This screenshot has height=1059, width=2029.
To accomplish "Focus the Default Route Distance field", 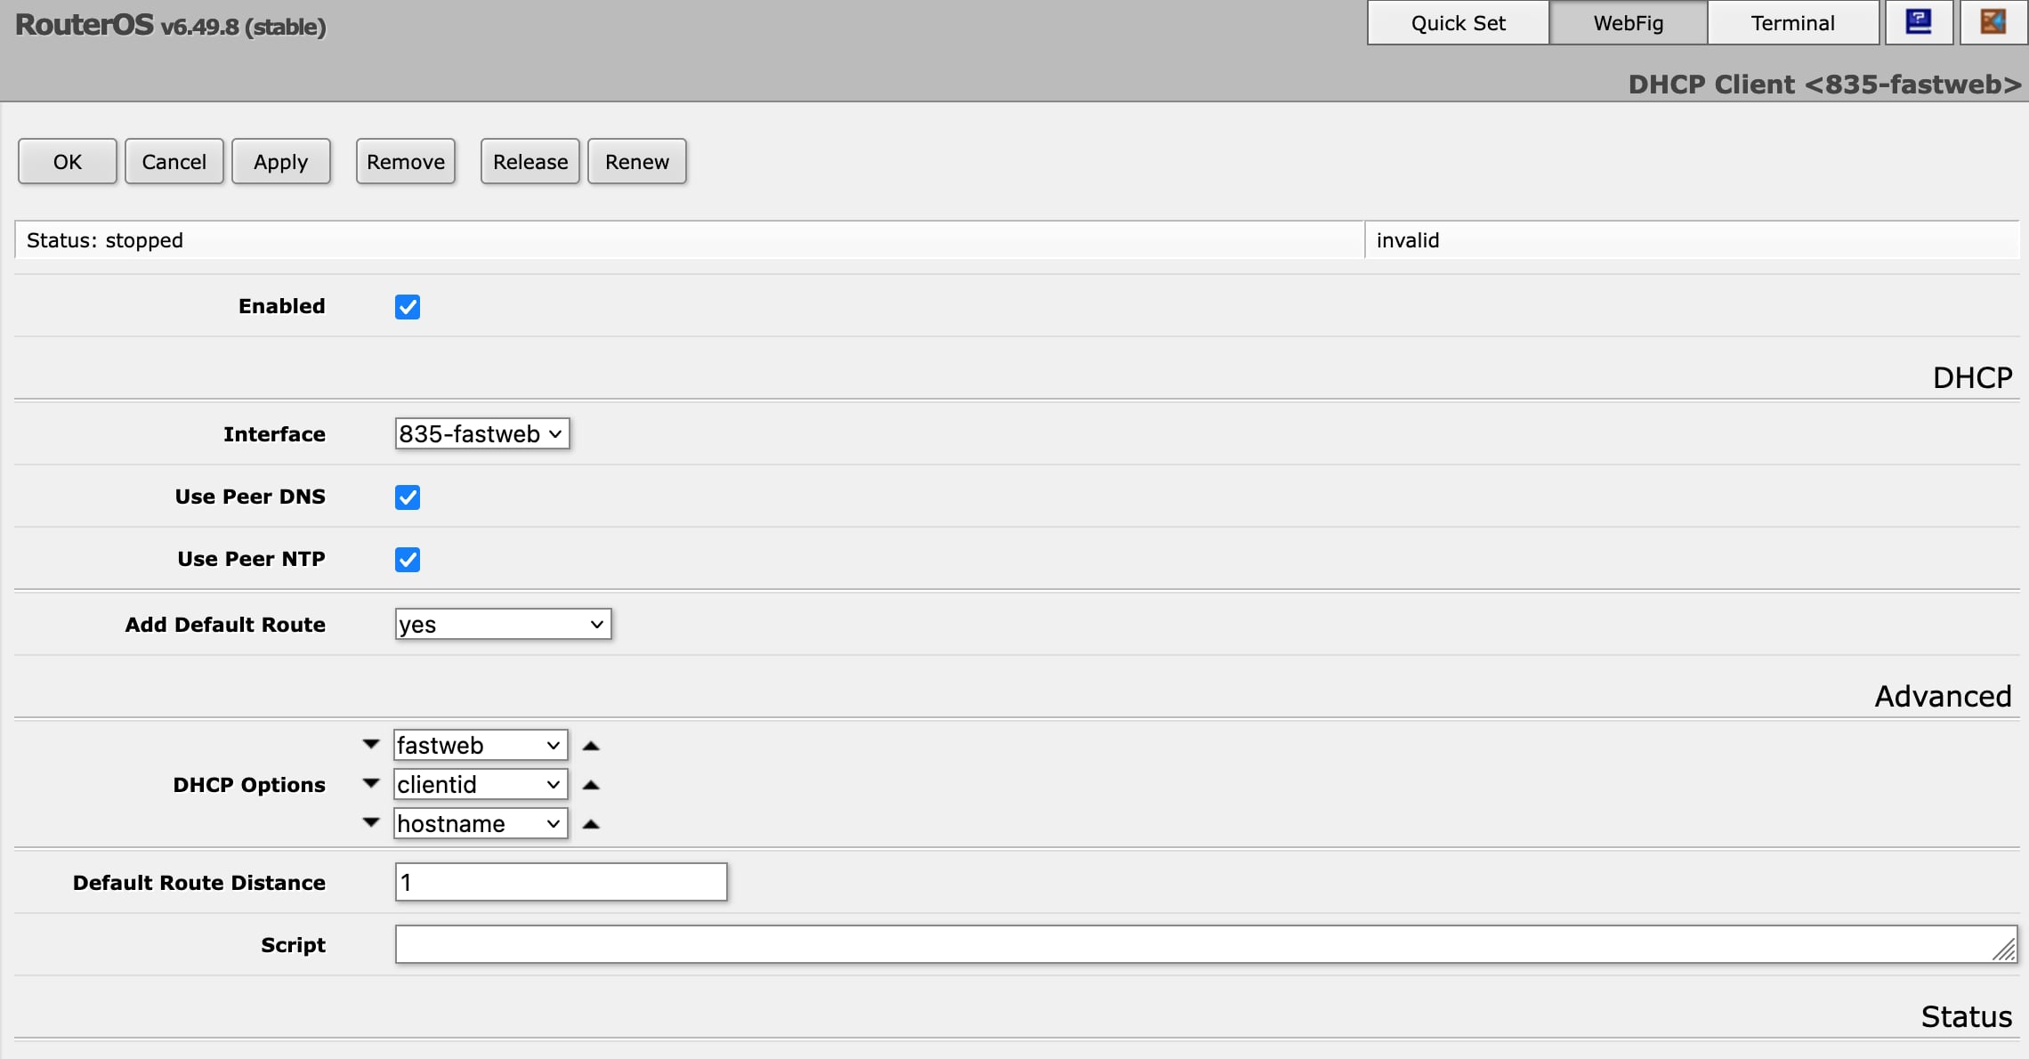I will point(562,883).
